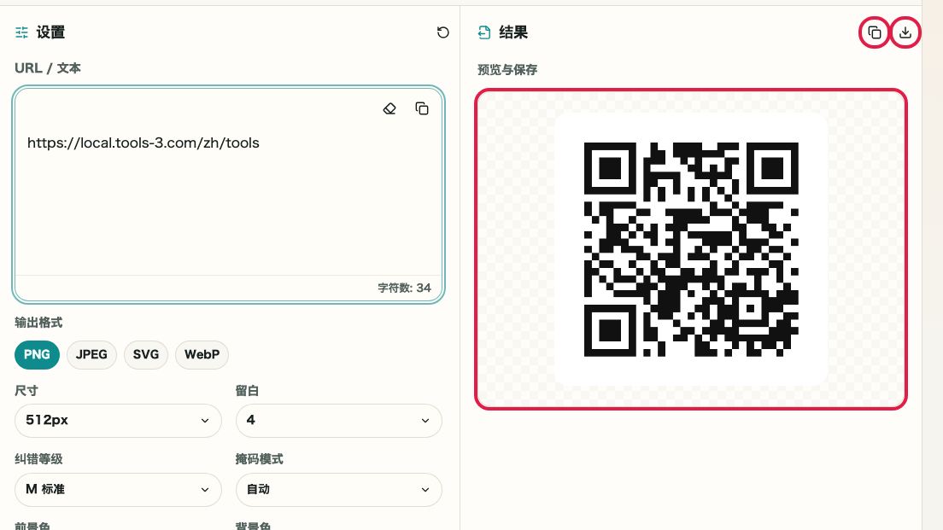Click the 预览与保存 label
943x530 pixels.
tap(507, 70)
